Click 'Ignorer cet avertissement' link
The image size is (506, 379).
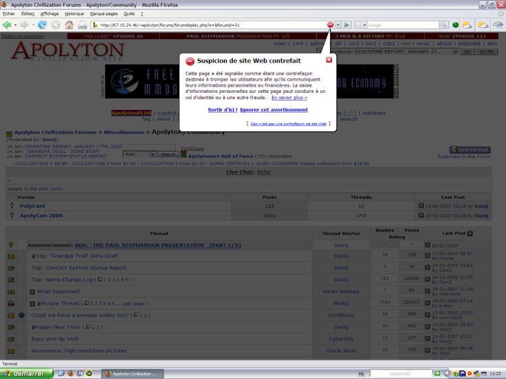tap(274, 110)
